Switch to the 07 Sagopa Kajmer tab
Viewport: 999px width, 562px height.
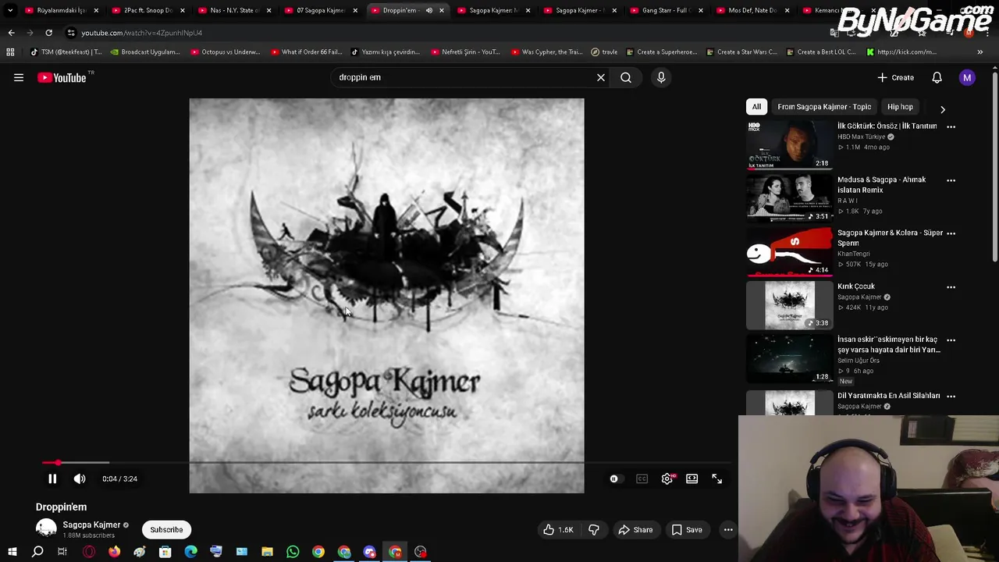tap(320, 10)
